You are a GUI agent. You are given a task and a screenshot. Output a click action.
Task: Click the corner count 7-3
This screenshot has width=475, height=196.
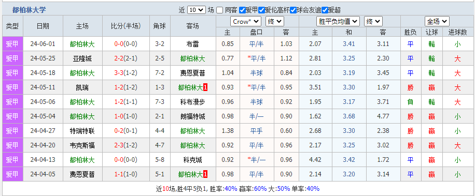[x=160, y=102]
